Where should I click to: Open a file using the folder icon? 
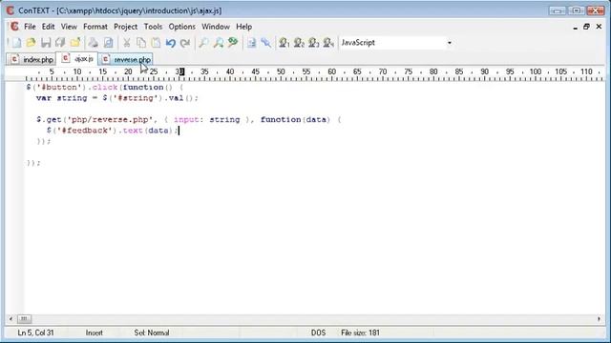tap(31, 43)
